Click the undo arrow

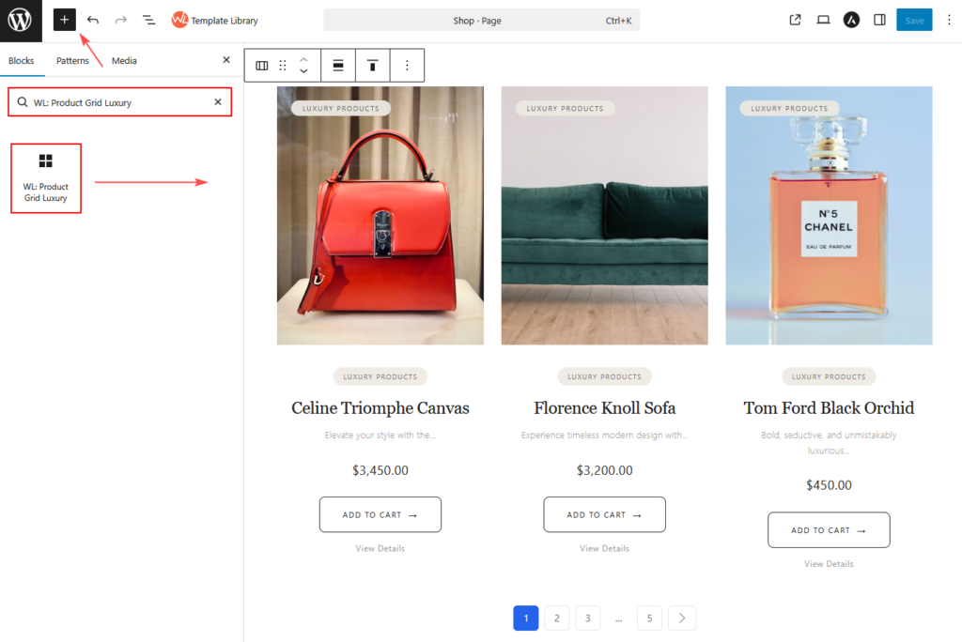pyautogui.click(x=92, y=20)
